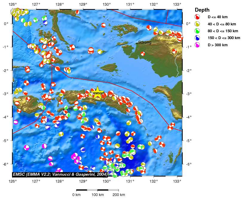Click the yellow EMSC epicenter star
This screenshot has width=243, height=199.
click(x=98, y=93)
